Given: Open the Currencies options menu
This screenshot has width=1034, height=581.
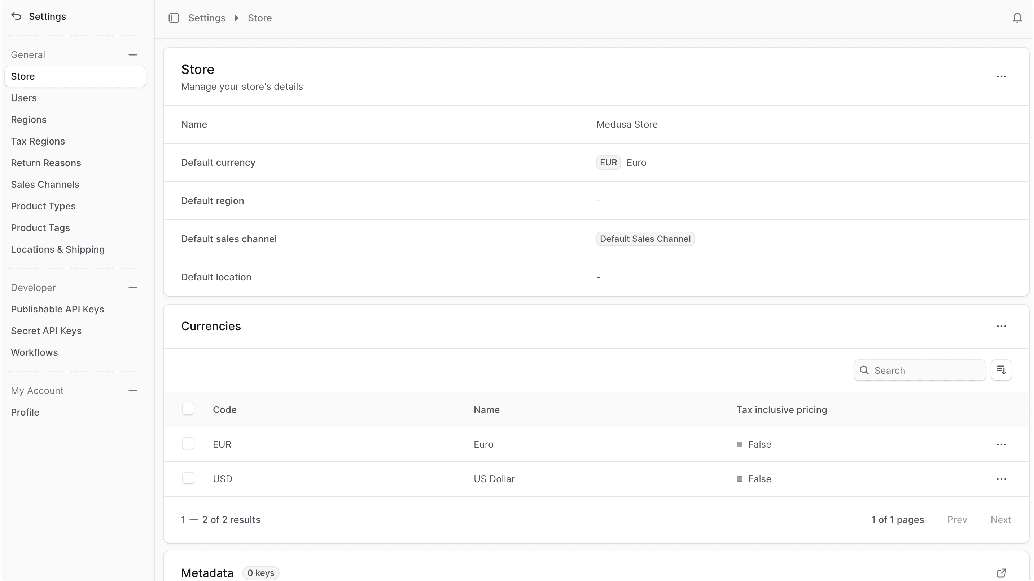Looking at the screenshot, I should pyautogui.click(x=1002, y=326).
